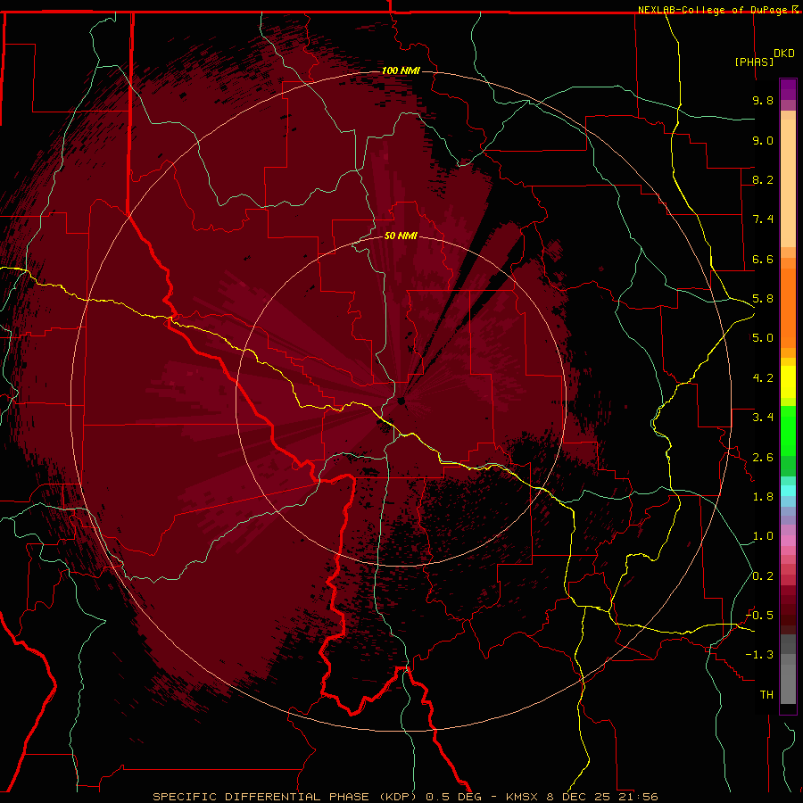
Task: Click the TH threshold legend label
Action: (x=766, y=695)
